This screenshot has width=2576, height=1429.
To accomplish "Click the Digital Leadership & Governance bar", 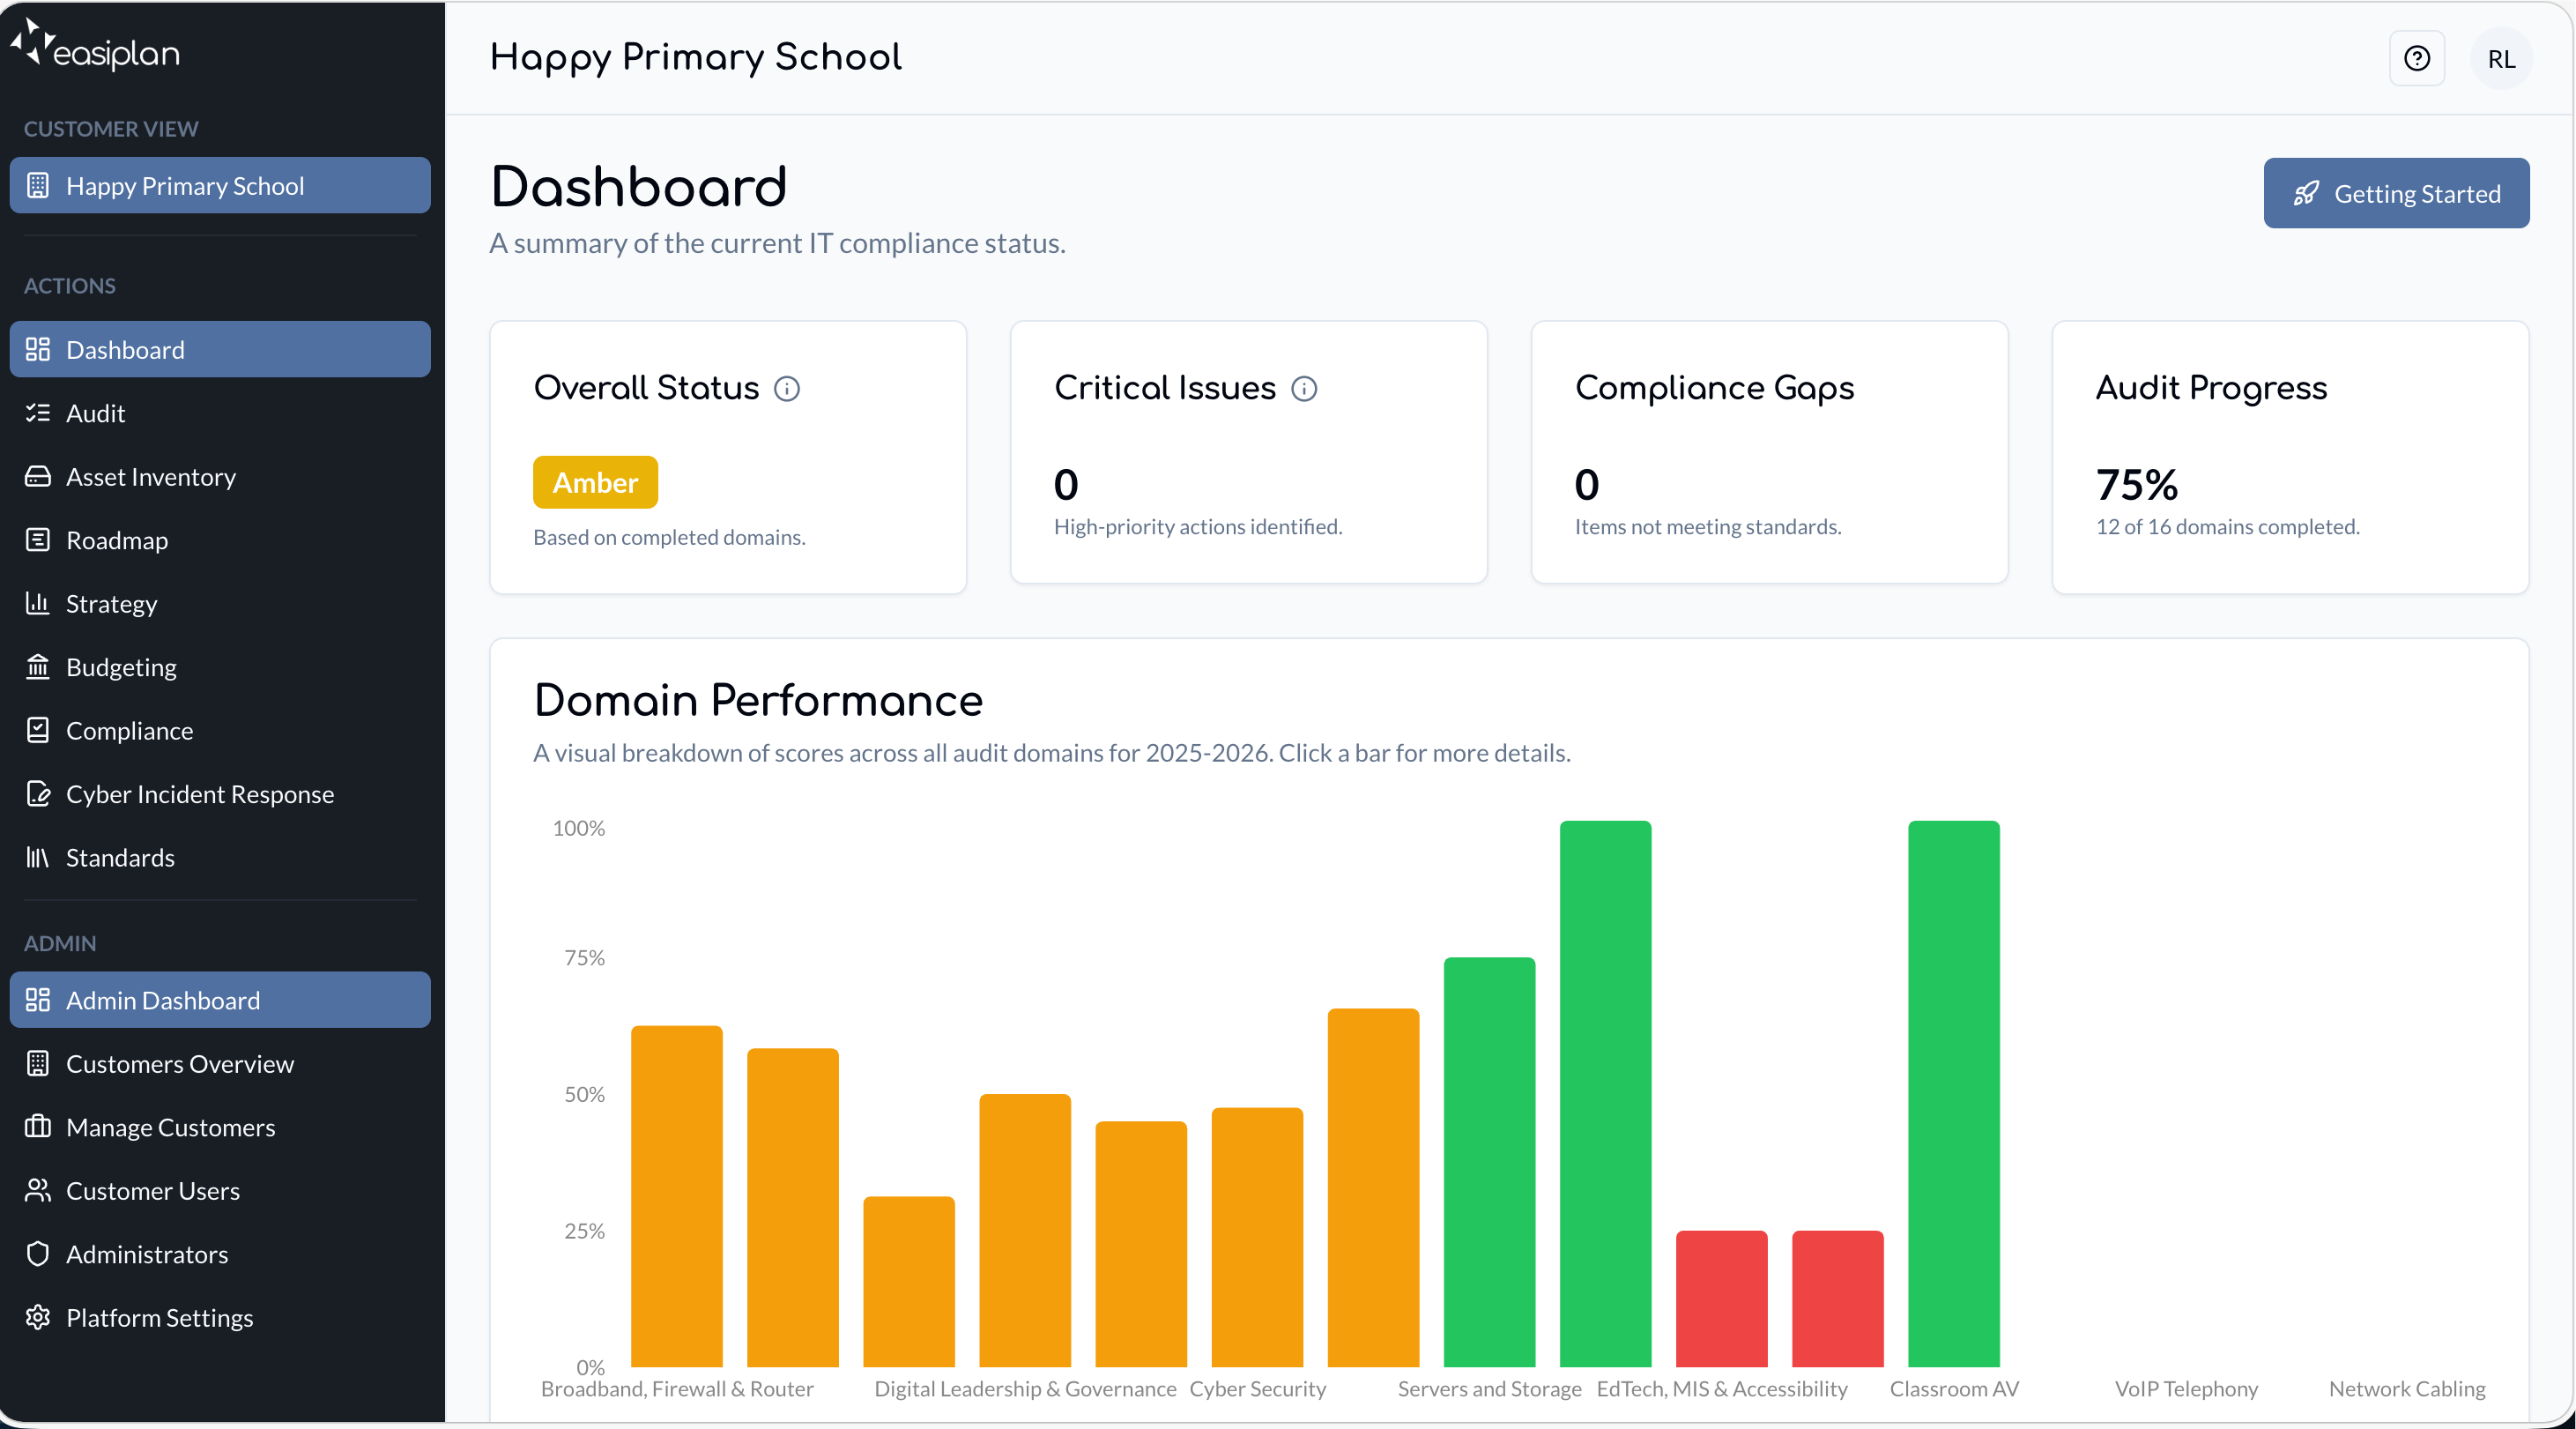I will (x=1025, y=1230).
